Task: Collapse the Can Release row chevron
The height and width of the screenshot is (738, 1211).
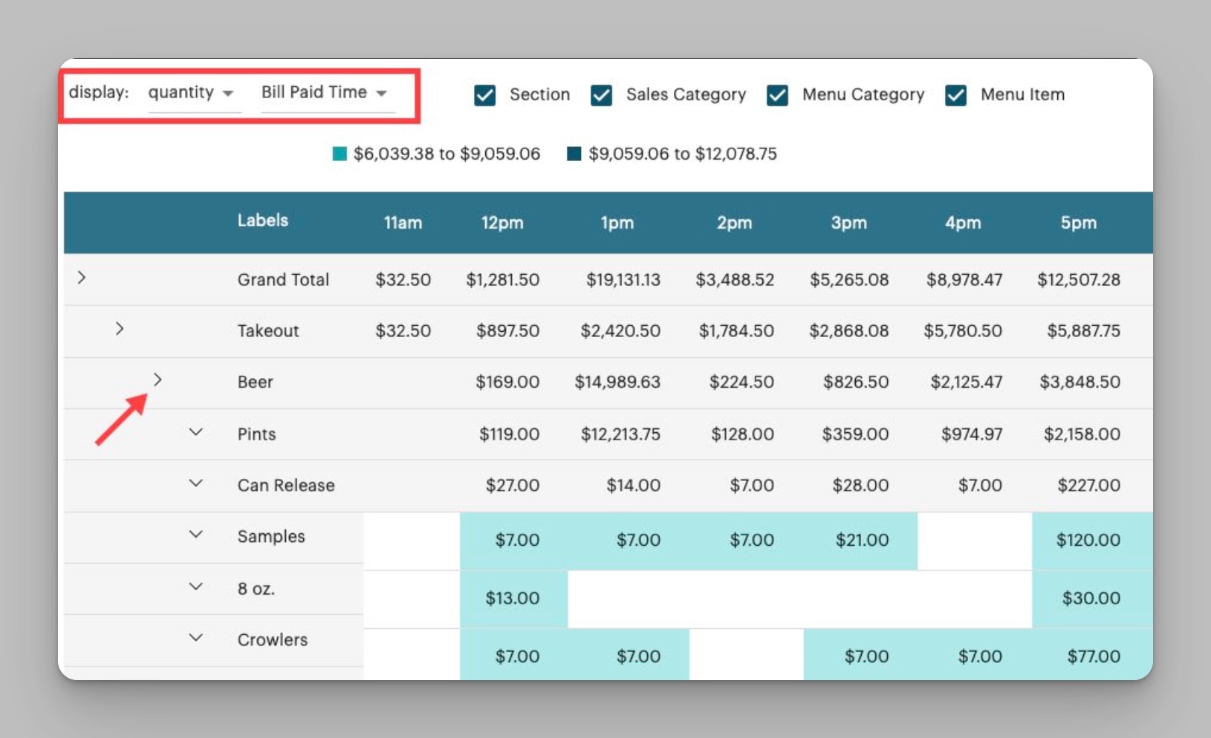Action: (x=195, y=483)
